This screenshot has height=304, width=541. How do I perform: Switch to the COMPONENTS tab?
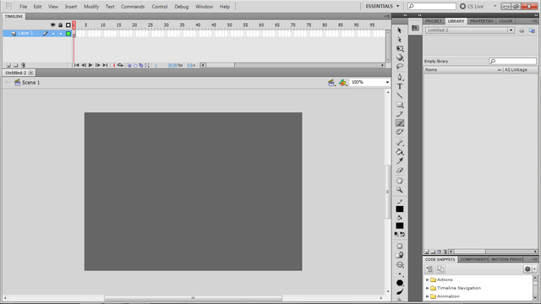[474, 259]
